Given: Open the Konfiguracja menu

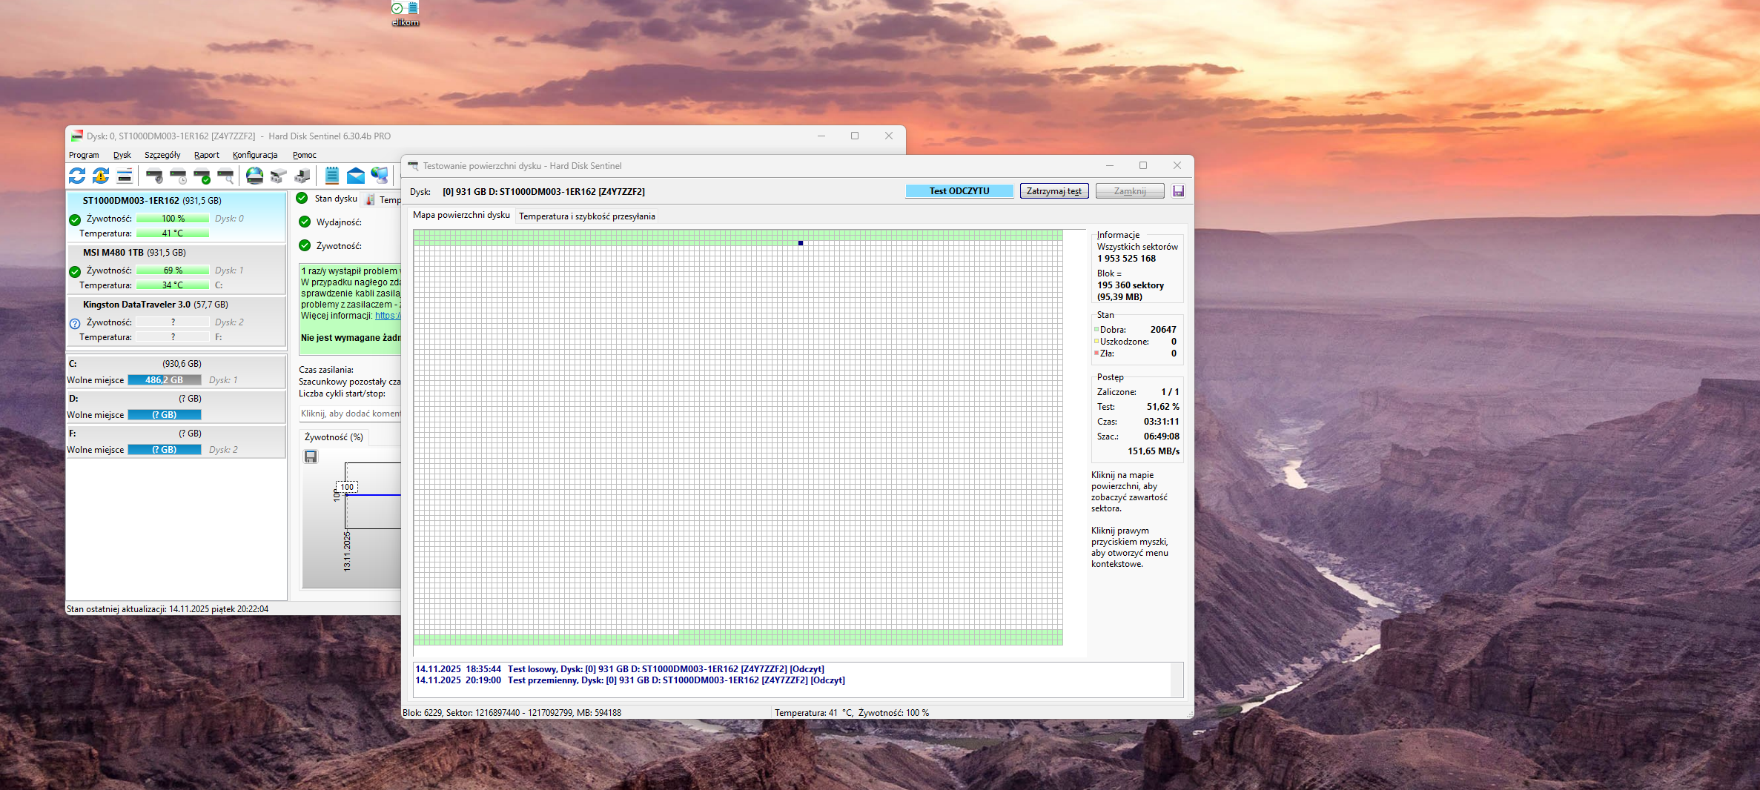Looking at the screenshot, I should click(x=254, y=155).
